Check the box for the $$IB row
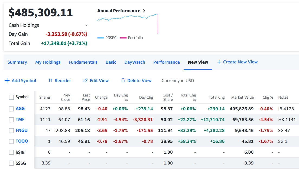This screenshot has height=171, width=299. pyautogui.click(x=11, y=152)
